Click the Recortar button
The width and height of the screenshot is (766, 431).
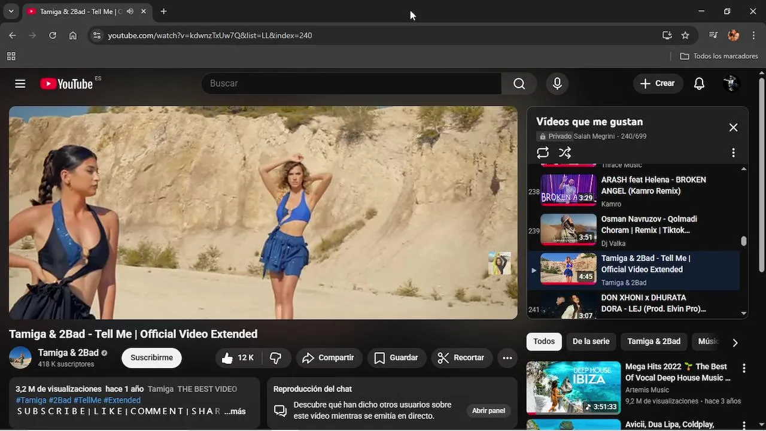coord(461,358)
